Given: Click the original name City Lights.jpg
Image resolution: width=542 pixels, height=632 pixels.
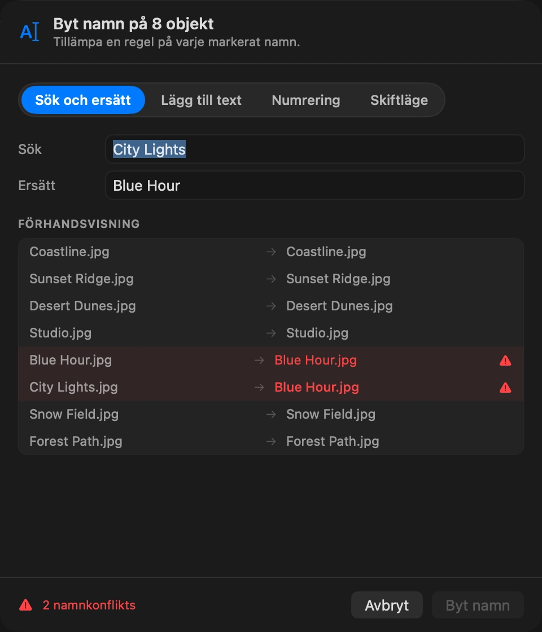Looking at the screenshot, I should 74,387.
